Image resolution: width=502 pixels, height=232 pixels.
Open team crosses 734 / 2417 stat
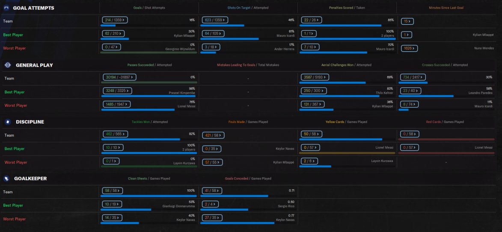[x=413, y=77]
